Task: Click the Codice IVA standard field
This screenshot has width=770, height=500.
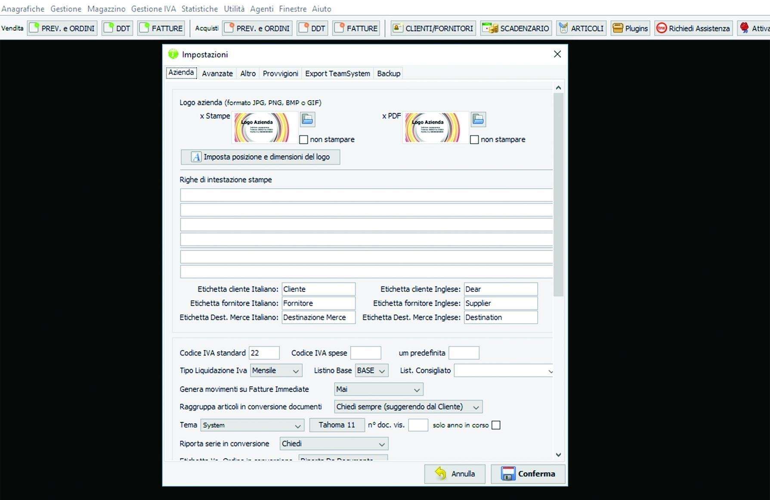Action: [264, 353]
